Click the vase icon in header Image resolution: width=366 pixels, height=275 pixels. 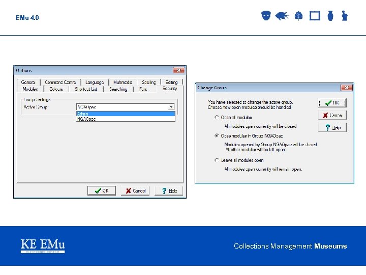330,16
